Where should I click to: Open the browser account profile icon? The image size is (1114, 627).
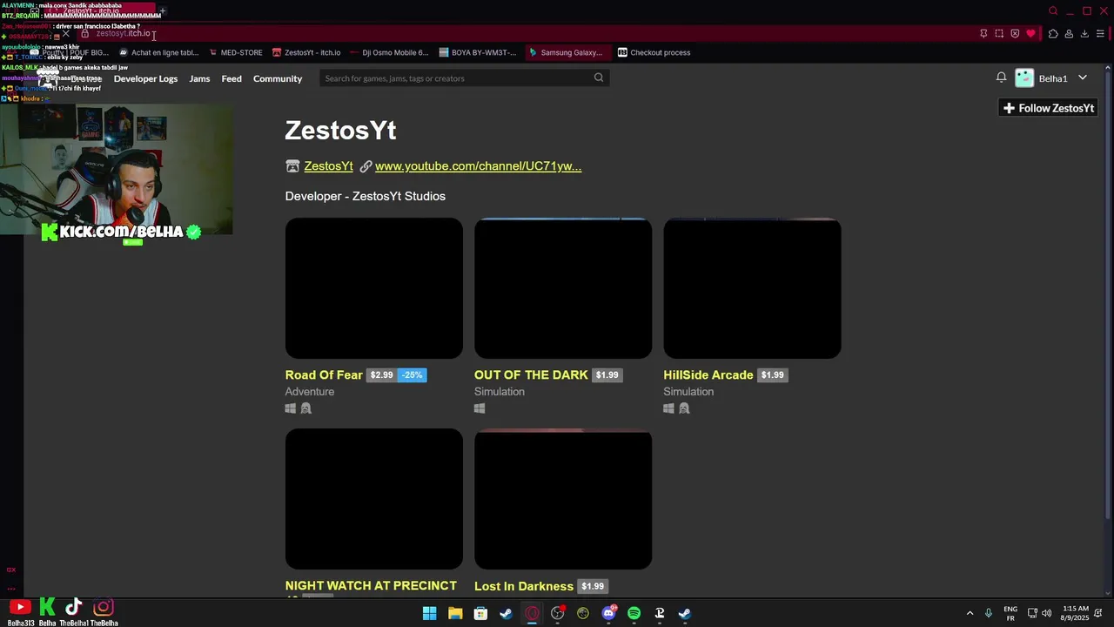pos(1069,34)
